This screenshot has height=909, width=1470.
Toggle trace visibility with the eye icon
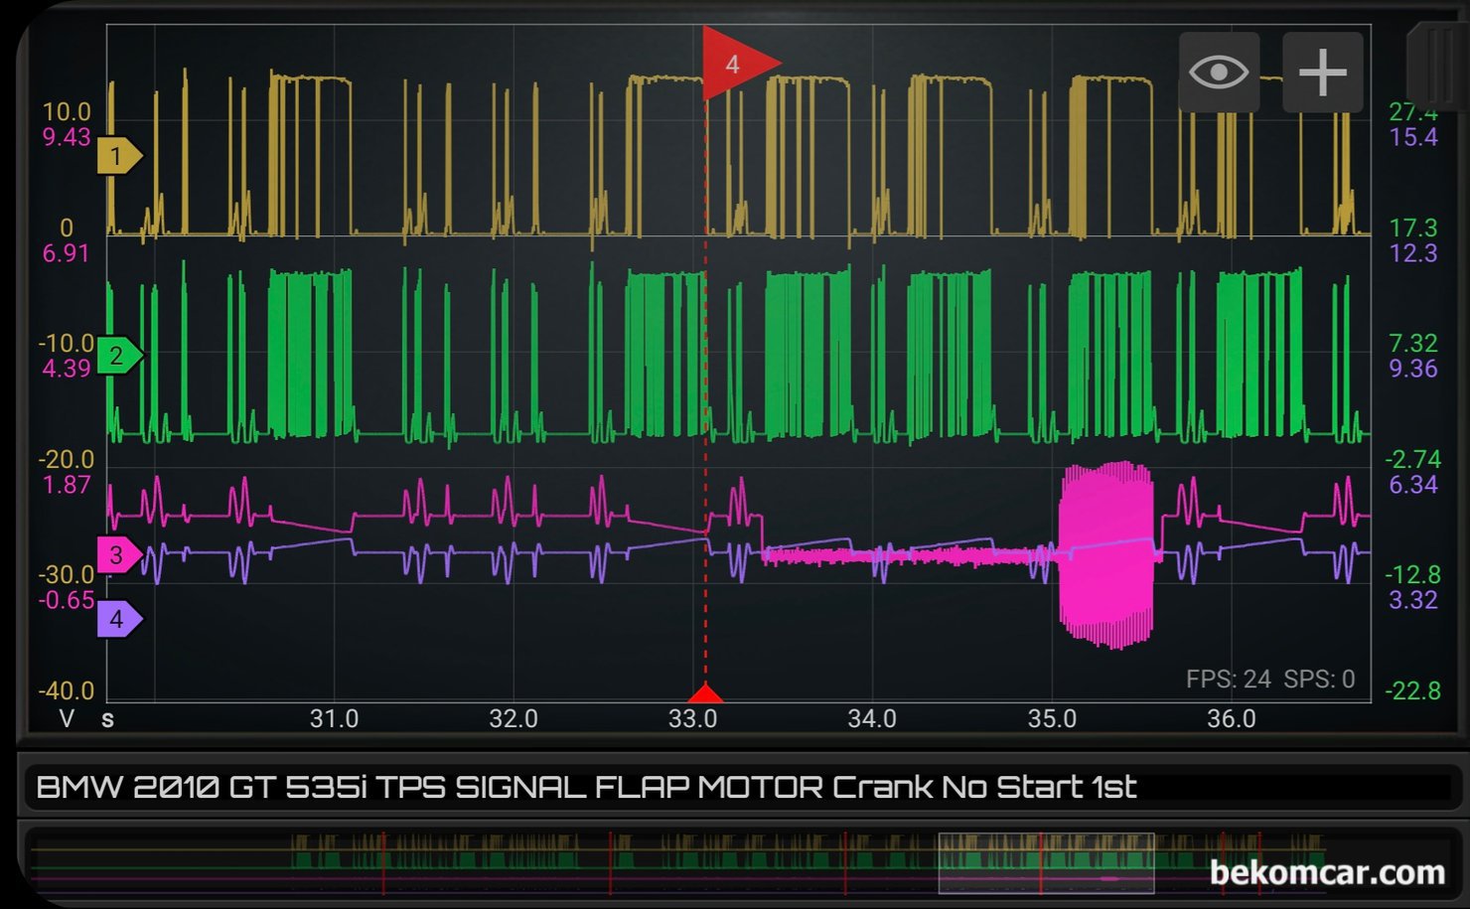point(1219,73)
